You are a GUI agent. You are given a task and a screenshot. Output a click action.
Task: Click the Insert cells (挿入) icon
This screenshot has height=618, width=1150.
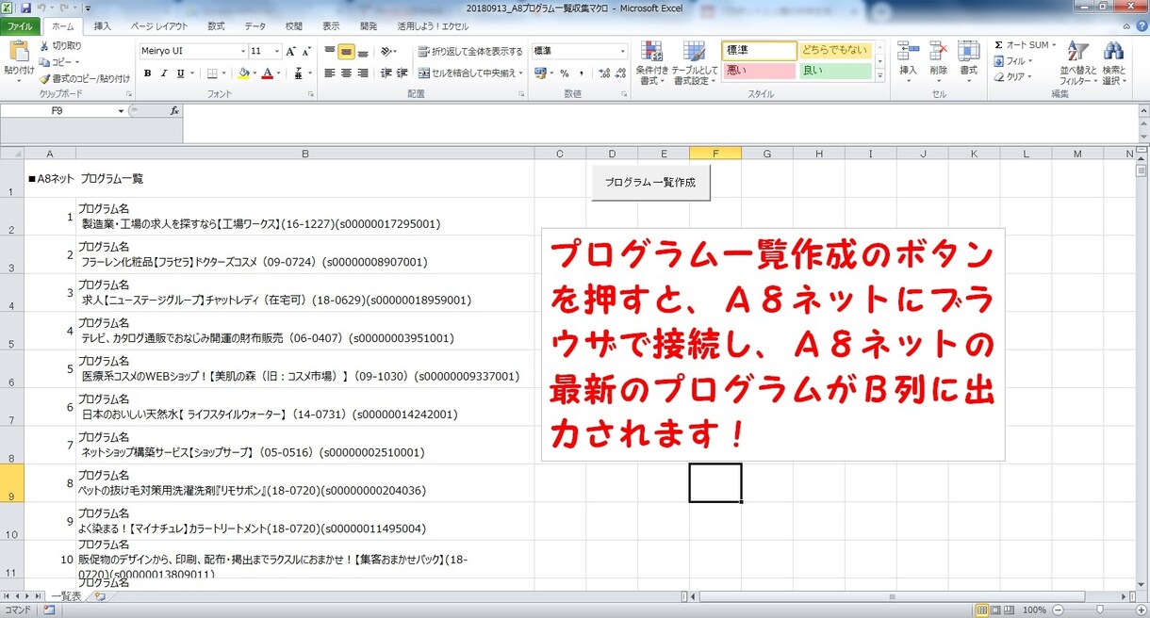click(908, 52)
